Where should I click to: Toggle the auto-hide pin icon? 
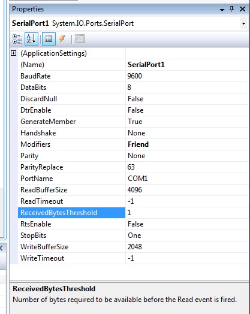(x=231, y=9)
